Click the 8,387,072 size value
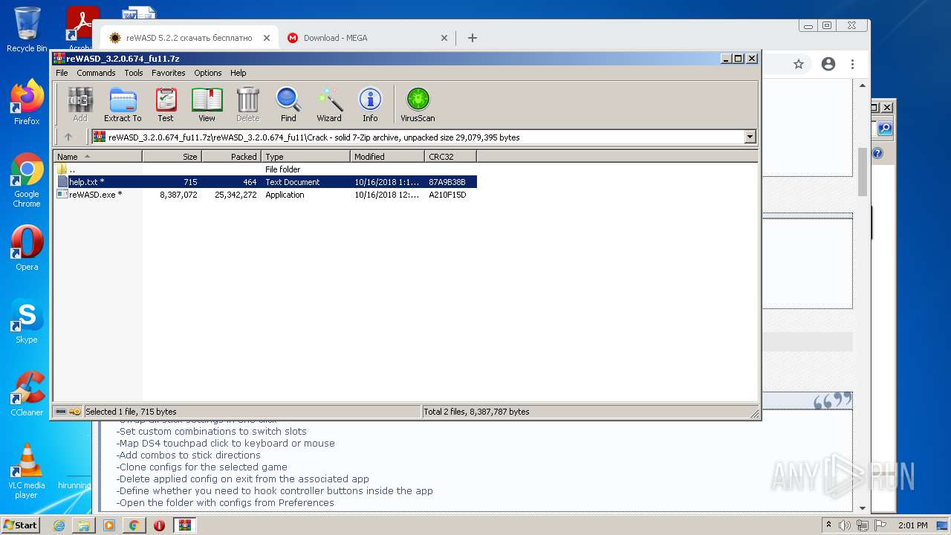 pyautogui.click(x=178, y=195)
